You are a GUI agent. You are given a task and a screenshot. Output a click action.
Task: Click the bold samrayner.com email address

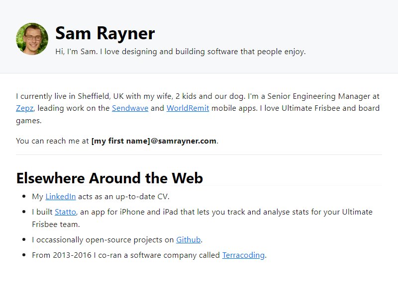(154, 141)
